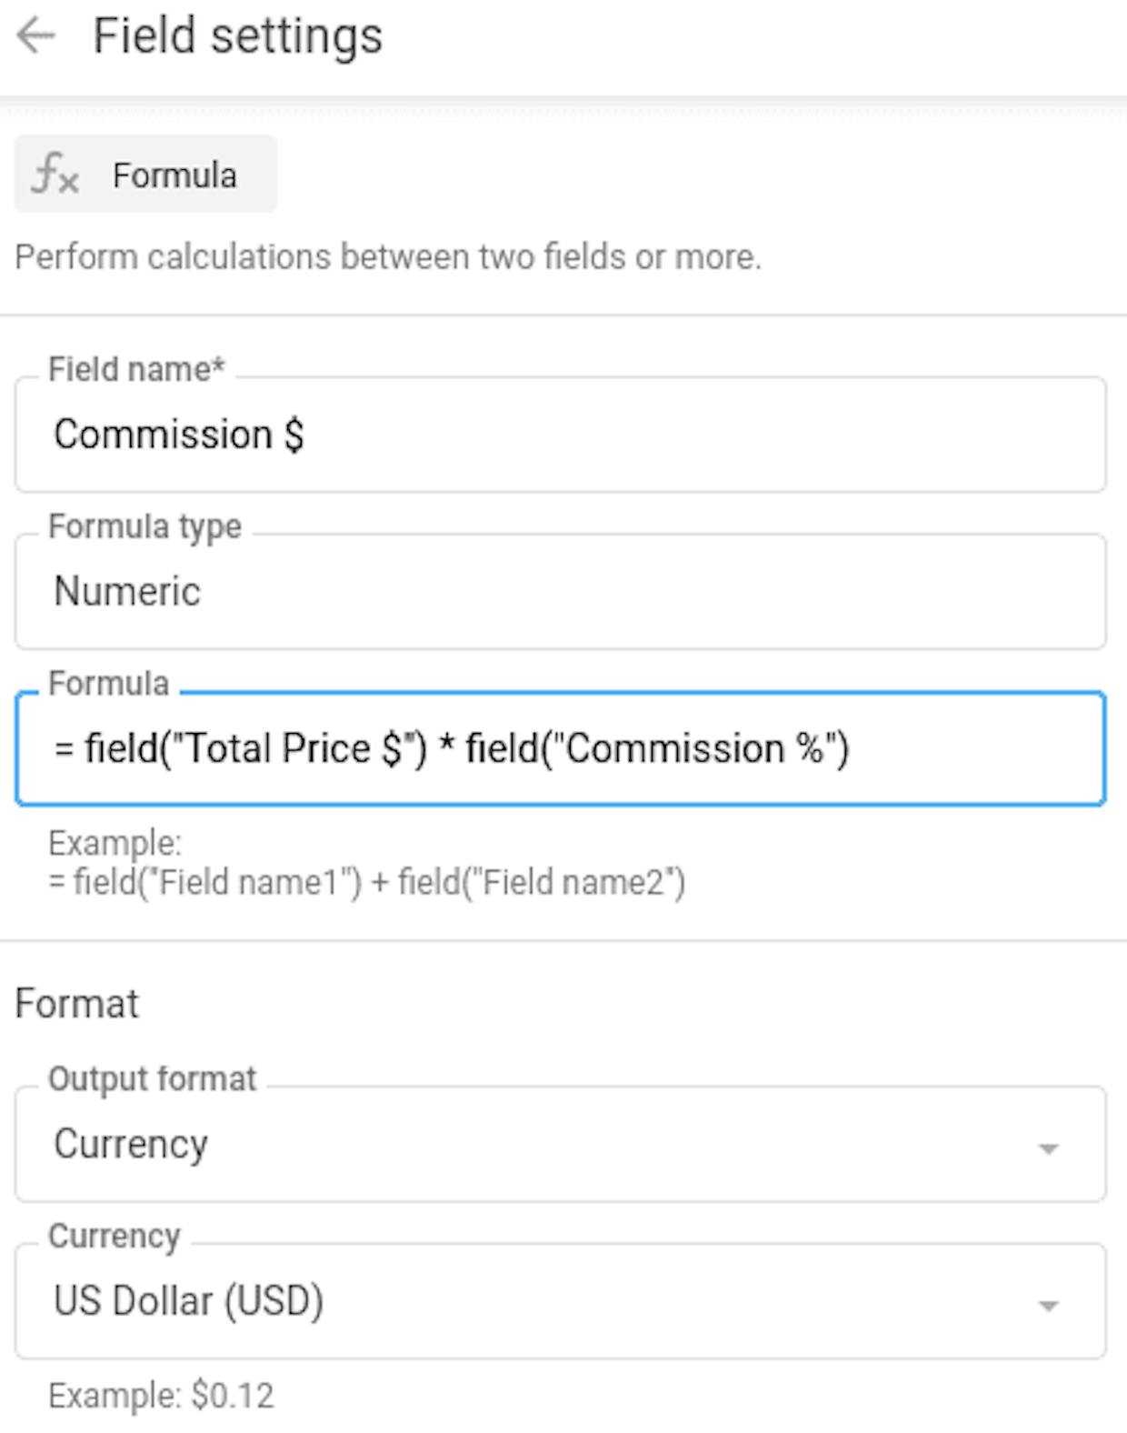Click the Example: $0.12 preview text
This screenshot has height=1433, width=1127.
[x=161, y=1395]
